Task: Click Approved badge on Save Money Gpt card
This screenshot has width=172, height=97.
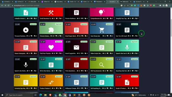Action: click(x=109, y=24)
